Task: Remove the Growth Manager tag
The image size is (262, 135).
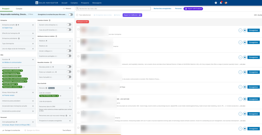Action: (x=17, y=84)
